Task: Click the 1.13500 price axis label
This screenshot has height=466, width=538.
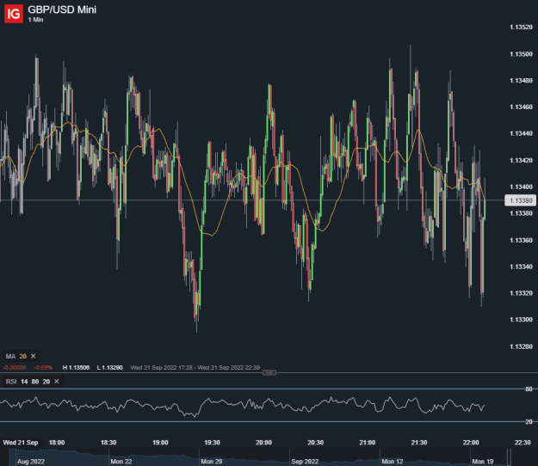Action: point(521,54)
